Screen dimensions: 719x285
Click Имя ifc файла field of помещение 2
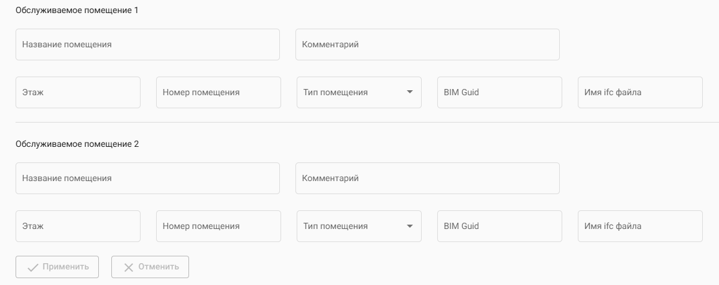(640, 227)
